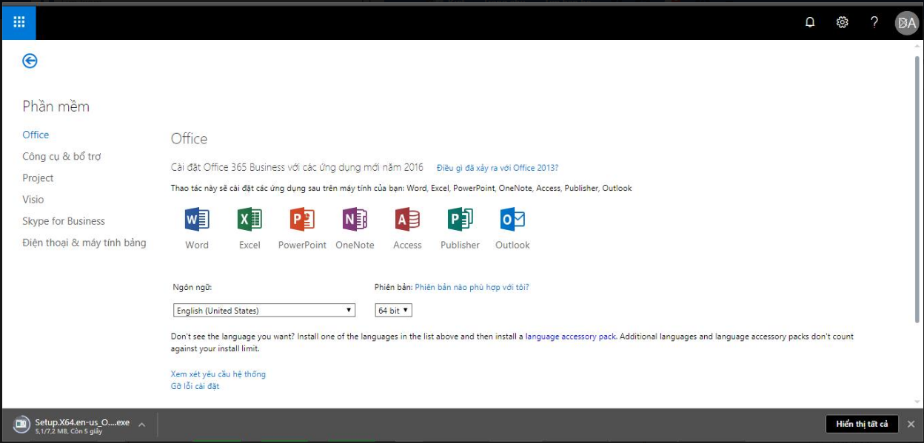
Task: Follow the language accessory pack link
Action: (x=571, y=337)
